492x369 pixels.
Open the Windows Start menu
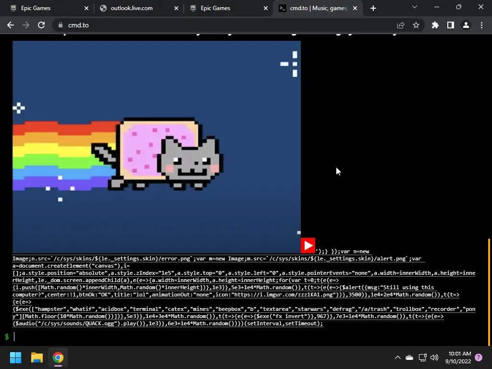point(15,357)
